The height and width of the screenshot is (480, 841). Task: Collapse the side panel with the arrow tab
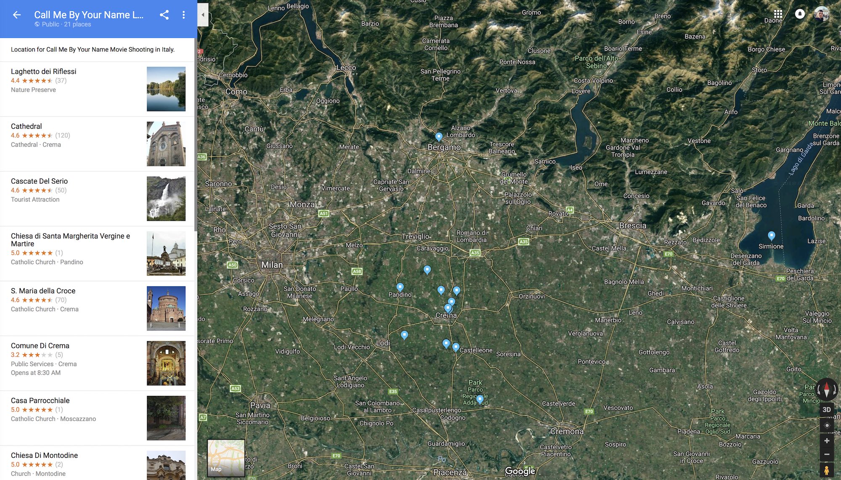point(203,15)
